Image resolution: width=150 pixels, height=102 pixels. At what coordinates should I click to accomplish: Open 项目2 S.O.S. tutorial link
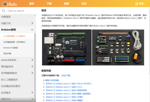point(64,87)
